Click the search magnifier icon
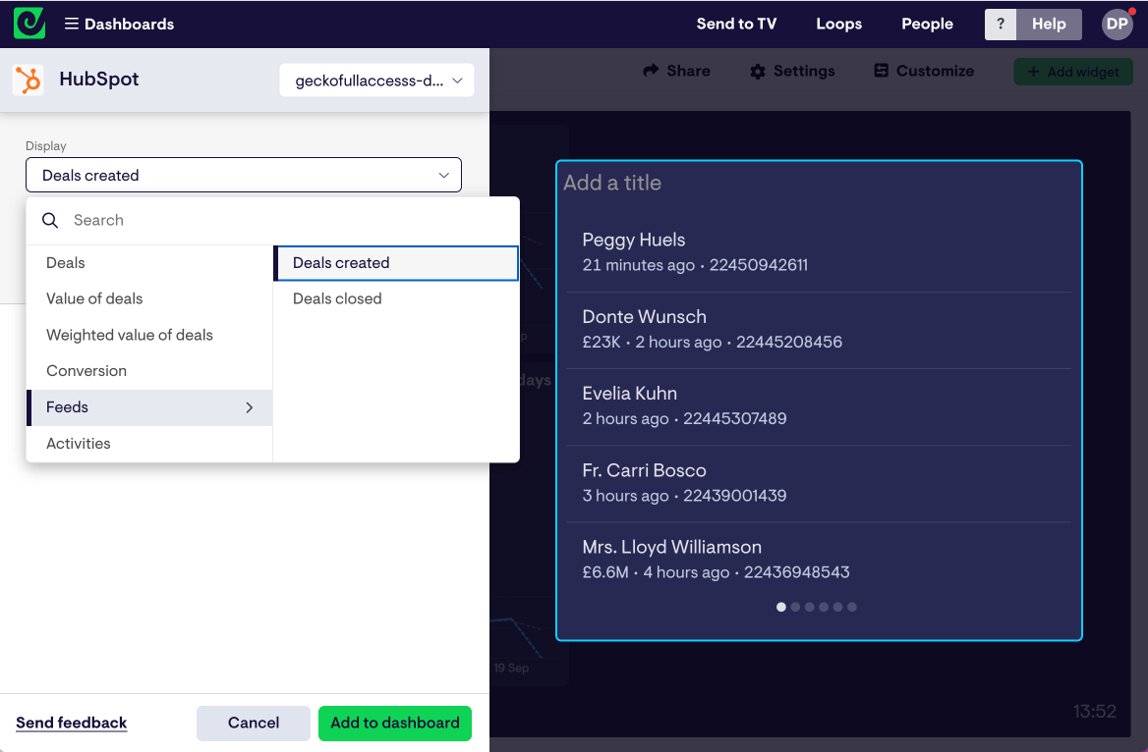The width and height of the screenshot is (1148, 752). point(50,220)
